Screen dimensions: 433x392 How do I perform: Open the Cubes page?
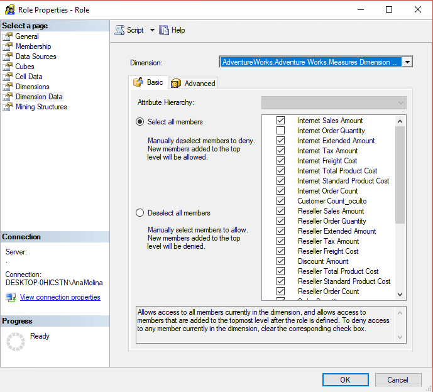[25, 67]
